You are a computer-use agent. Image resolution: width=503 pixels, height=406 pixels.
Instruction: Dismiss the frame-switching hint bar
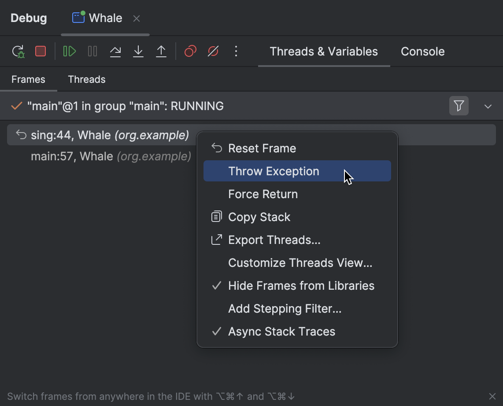492,396
